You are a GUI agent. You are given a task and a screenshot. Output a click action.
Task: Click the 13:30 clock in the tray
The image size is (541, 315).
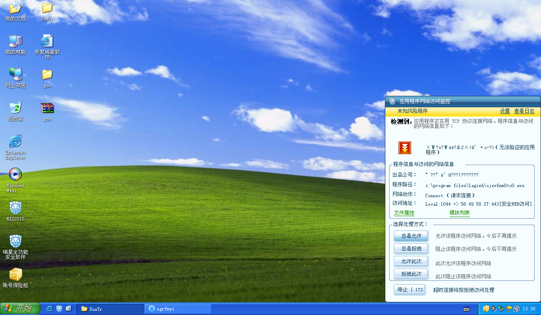(x=529, y=309)
